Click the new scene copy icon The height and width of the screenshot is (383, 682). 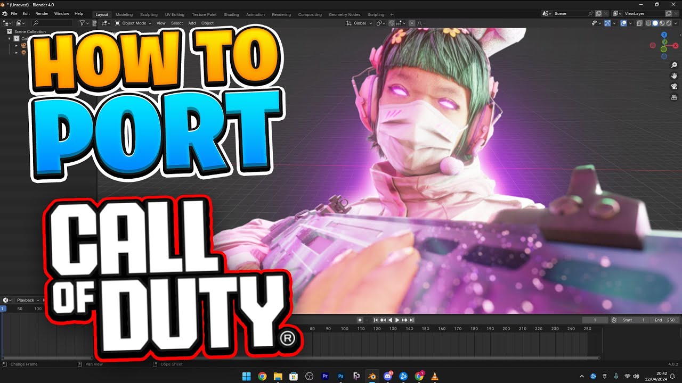pyautogui.click(x=598, y=13)
